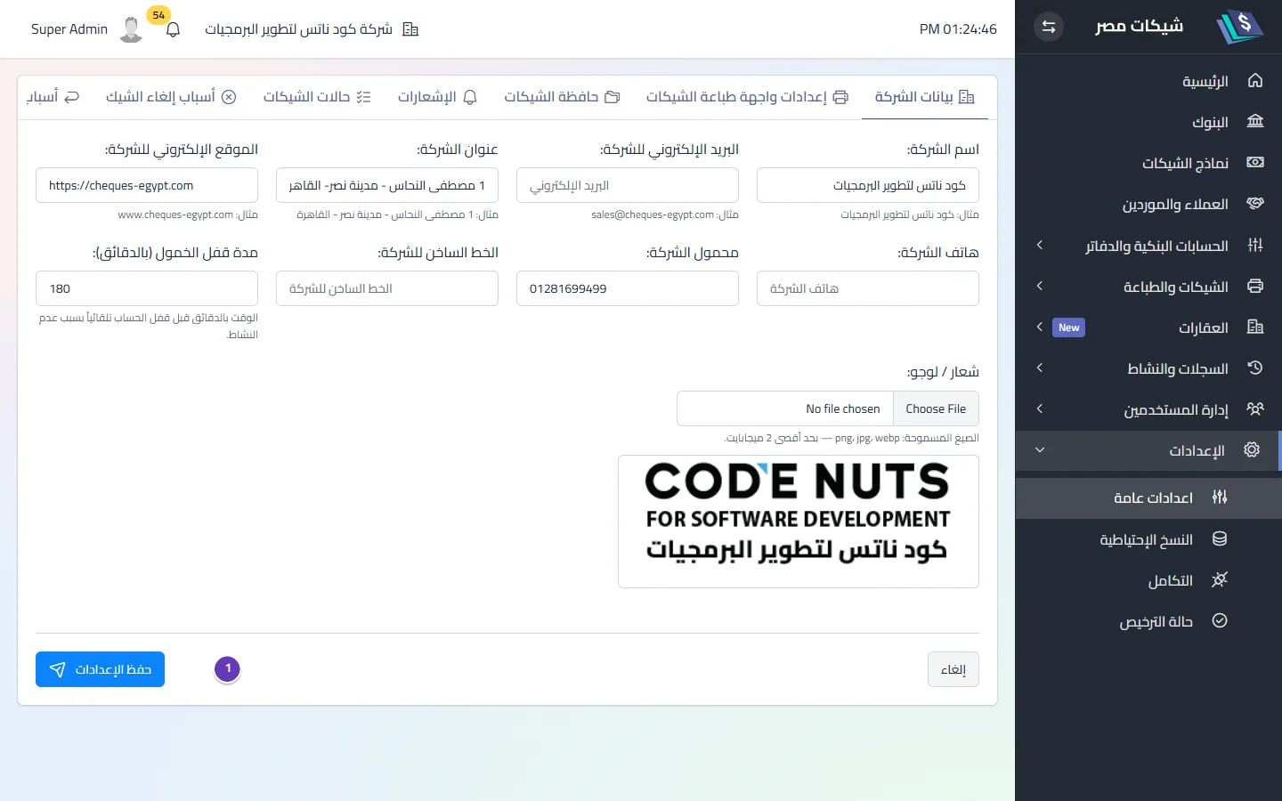Click the No file chosen text
This screenshot has height=801, width=1282.
pyautogui.click(x=842, y=409)
